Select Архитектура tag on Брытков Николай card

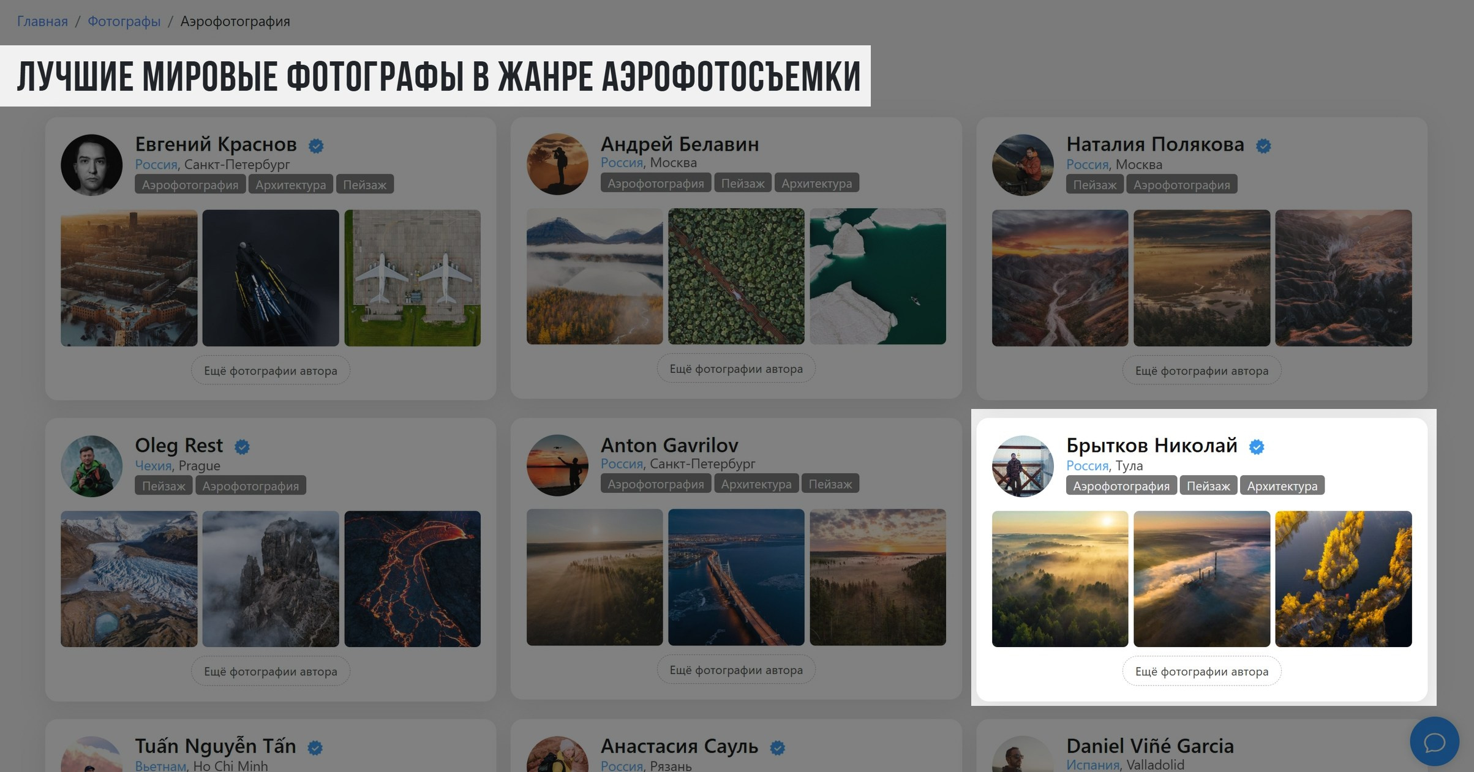(x=1282, y=485)
